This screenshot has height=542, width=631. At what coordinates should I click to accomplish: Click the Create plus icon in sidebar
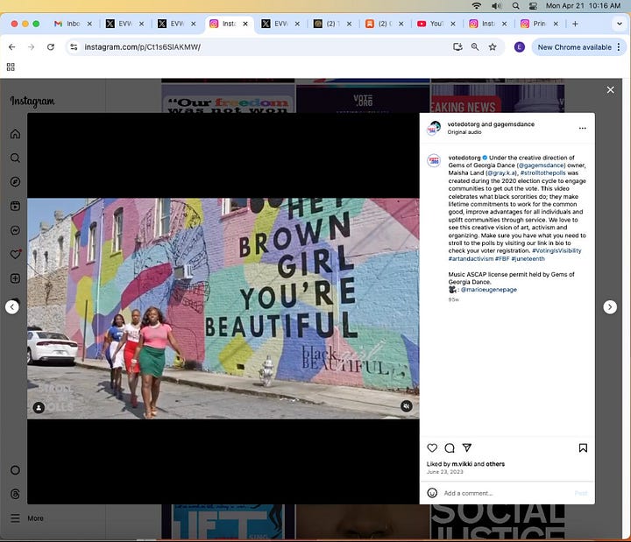coord(15,278)
